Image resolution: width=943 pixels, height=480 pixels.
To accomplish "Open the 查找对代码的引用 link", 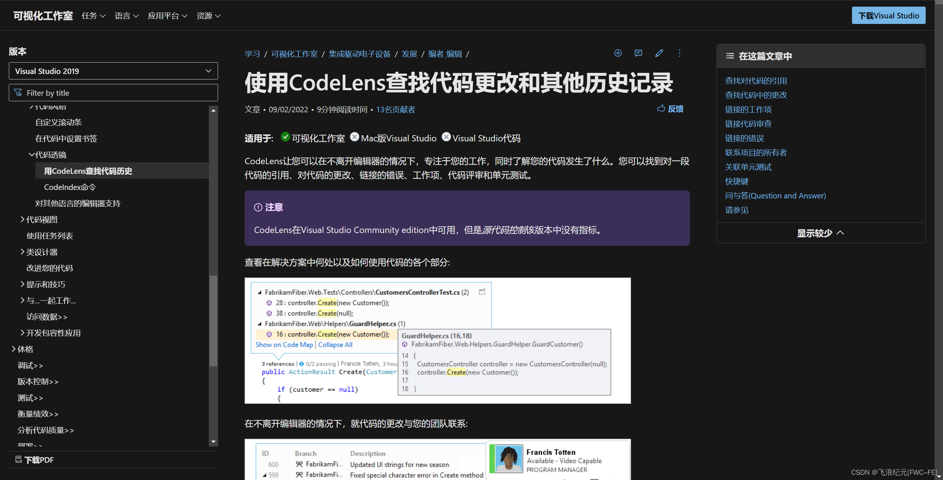I will (756, 81).
